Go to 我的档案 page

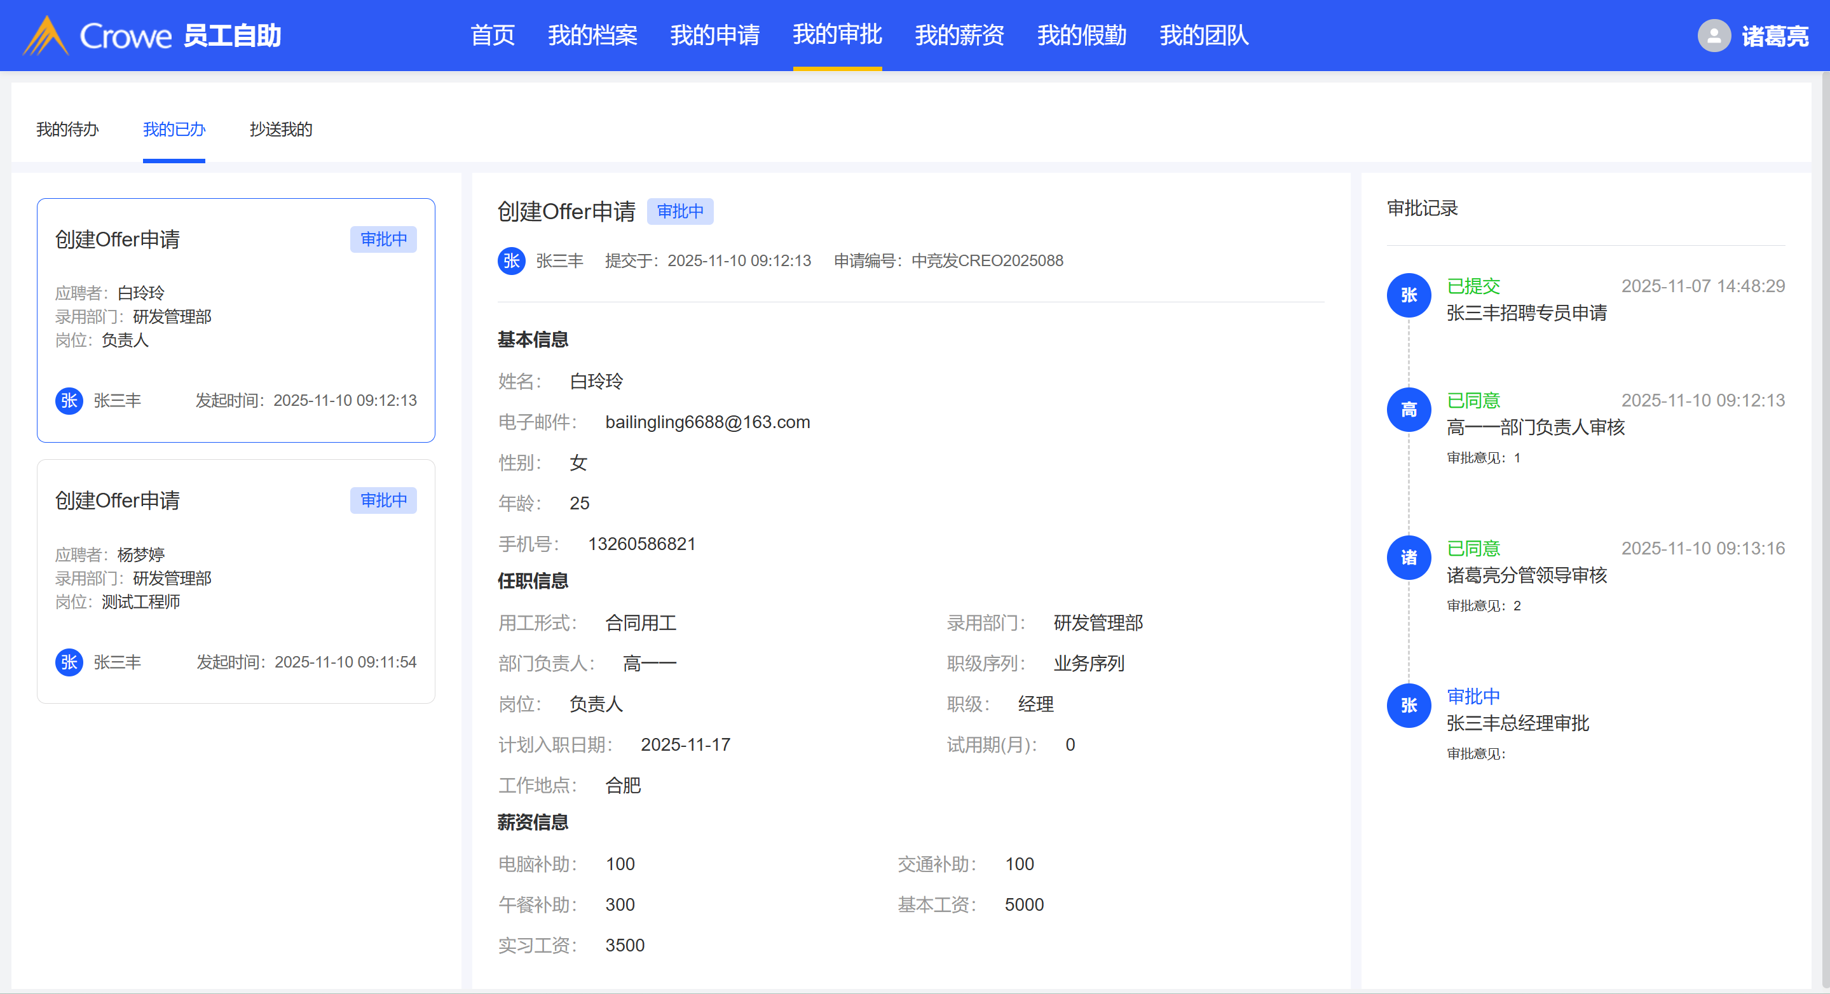[592, 36]
